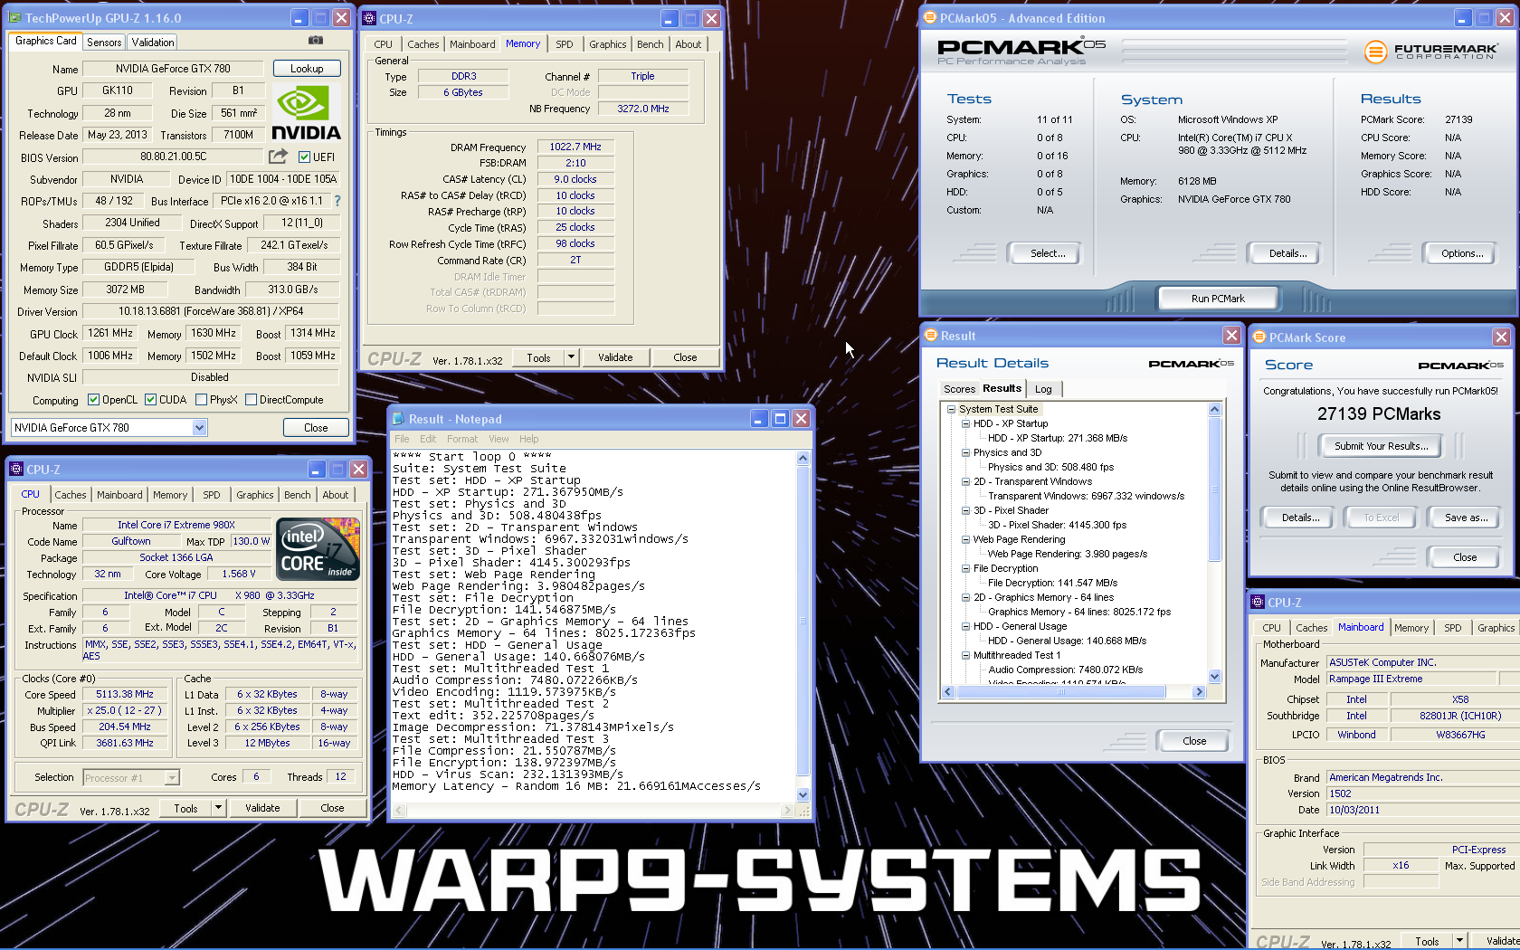Click the PCMark Score window title icon

click(1259, 337)
